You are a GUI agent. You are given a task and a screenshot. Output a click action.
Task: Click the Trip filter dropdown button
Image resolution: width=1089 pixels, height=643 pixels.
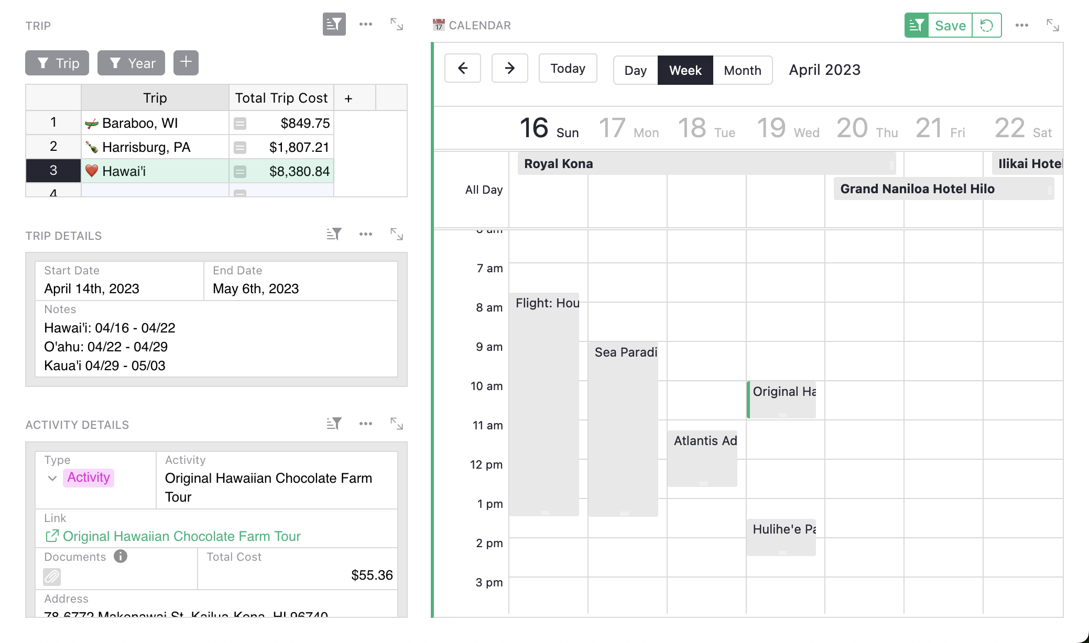tap(57, 63)
